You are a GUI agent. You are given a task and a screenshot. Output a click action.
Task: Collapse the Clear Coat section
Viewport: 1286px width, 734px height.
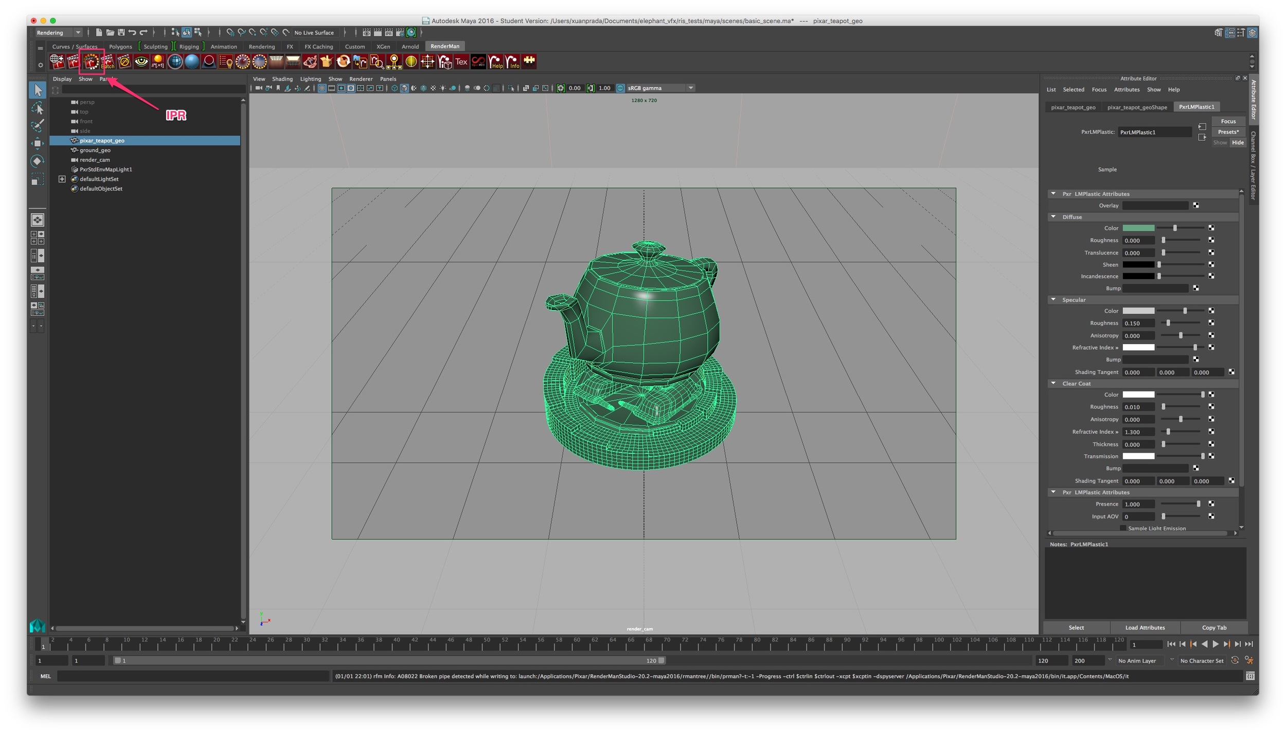pos(1053,383)
